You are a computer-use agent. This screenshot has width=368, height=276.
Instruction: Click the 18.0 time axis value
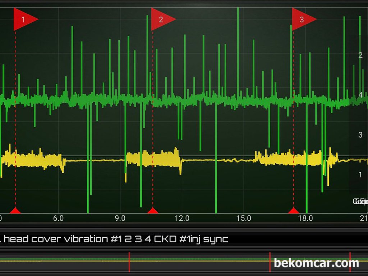pos(305,218)
